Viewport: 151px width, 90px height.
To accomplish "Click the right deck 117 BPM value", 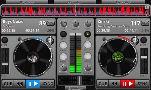I will tap(135, 23).
